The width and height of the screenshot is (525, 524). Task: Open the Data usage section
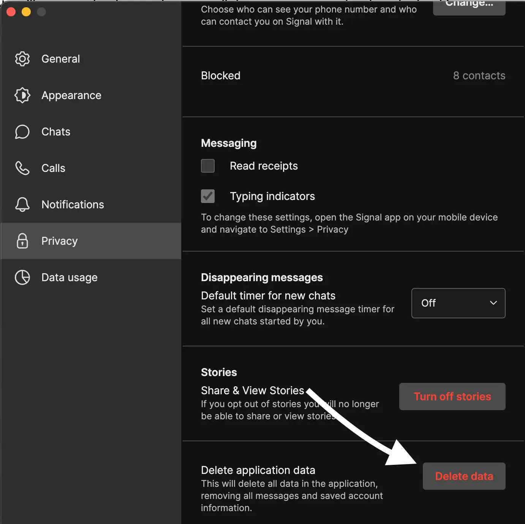[70, 277]
